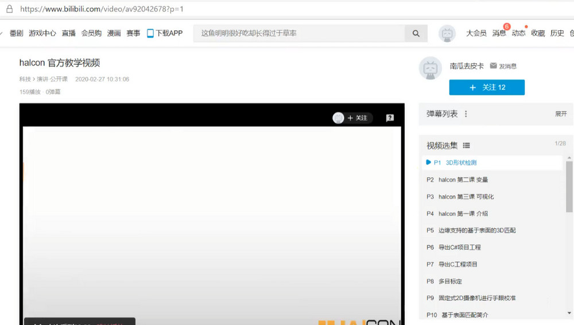Click uploader avatar of 南瓜去皮卡
This screenshot has height=325, width=574.
click(x=430, y=68)
